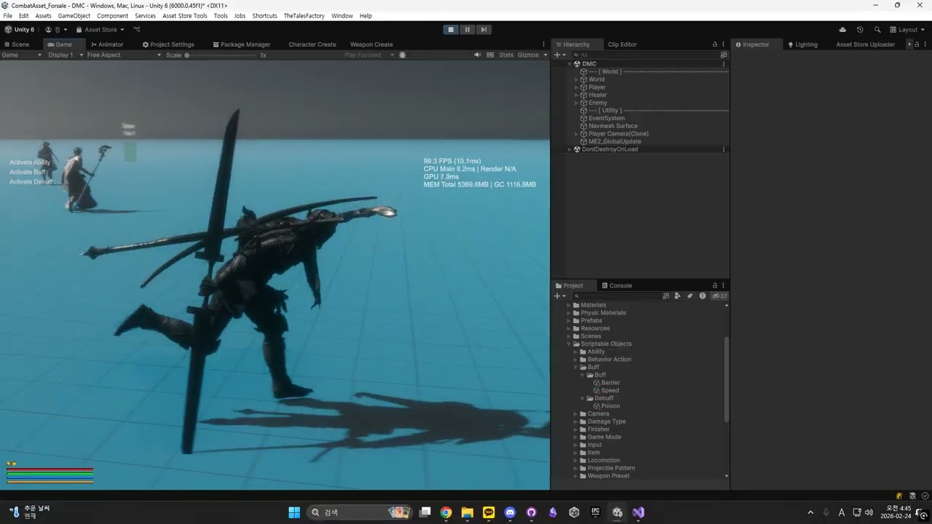Toggle the frame debugger bug icon
932x524 pixels.
[403, 55]
